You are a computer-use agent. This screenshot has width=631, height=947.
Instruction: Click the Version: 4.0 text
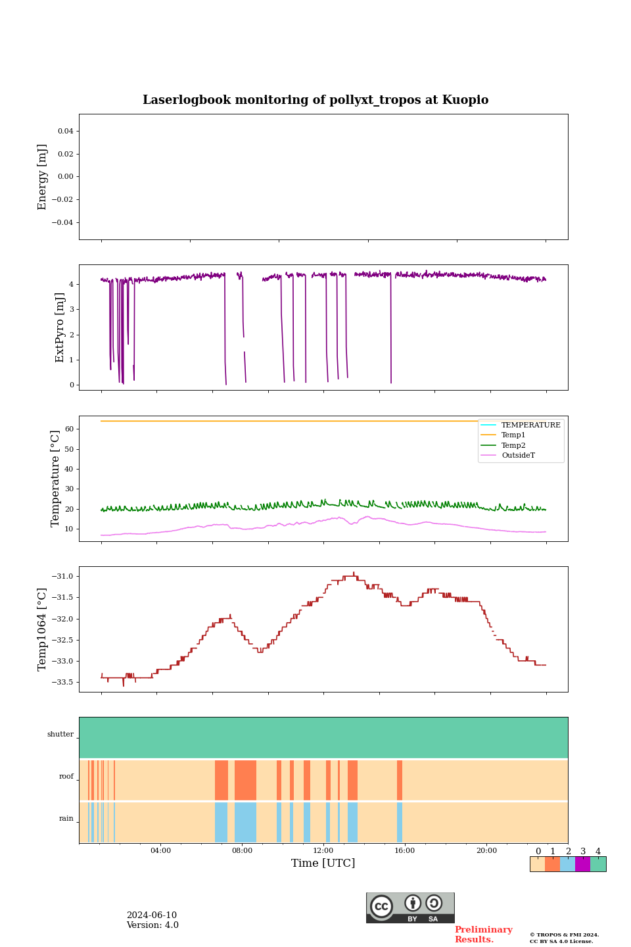pyautogui.click(x=152, y=925)
